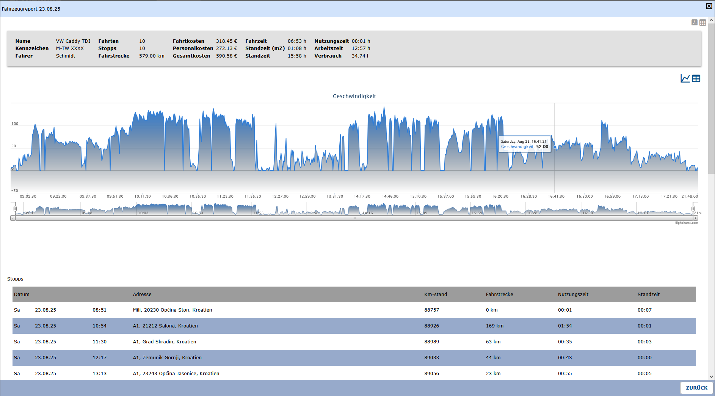Image resolution: width=715 pixels, height=396 pixels.
Task: Switch to the table view icon
Action: [x=696, y=78]
